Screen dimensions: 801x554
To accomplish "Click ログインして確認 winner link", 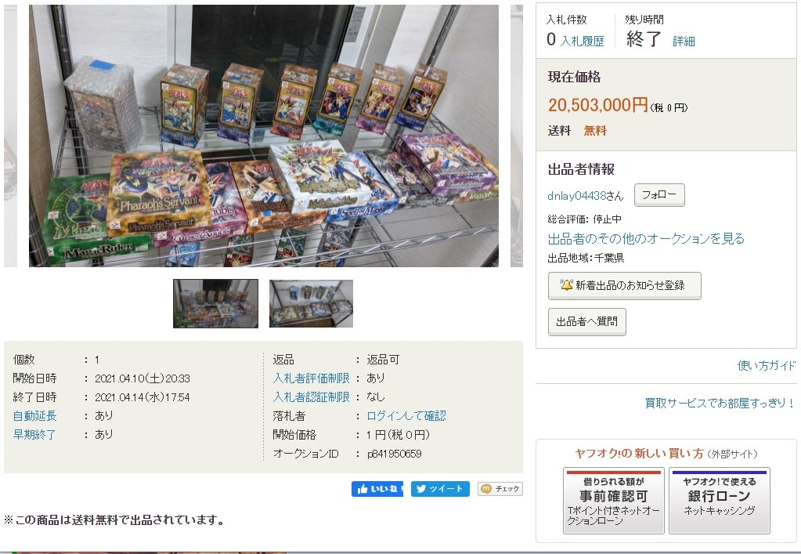I will coord(406,416).
